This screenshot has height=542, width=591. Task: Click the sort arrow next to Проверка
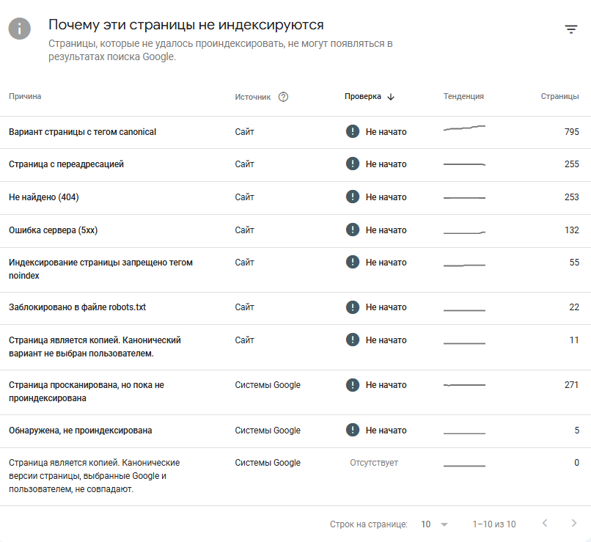[x=390, y=96]
